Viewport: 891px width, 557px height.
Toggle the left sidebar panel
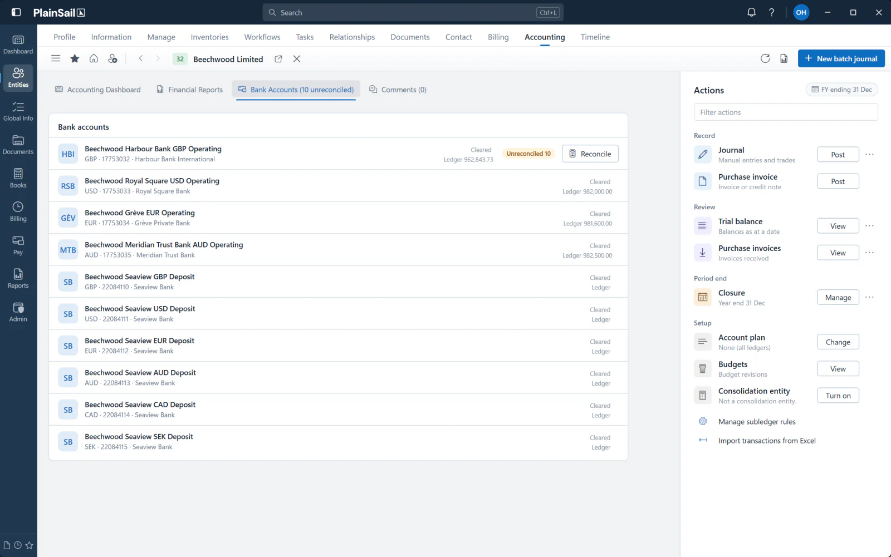pos(16,12)
